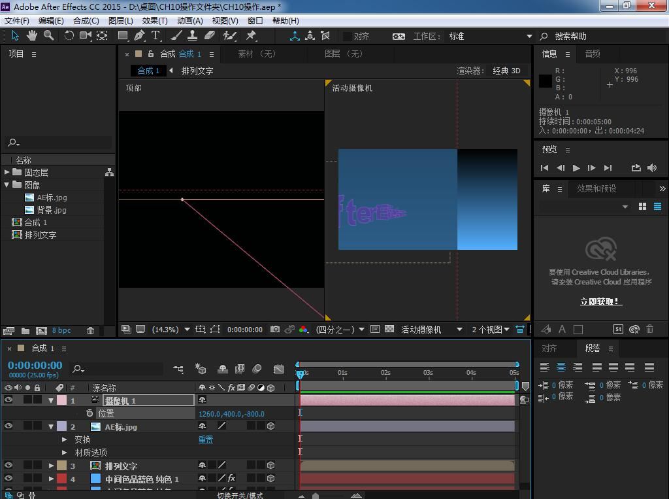Viewport: 669px width, 499px height.
Task: Expand the 变换 property group
Action: click(65, 439)
